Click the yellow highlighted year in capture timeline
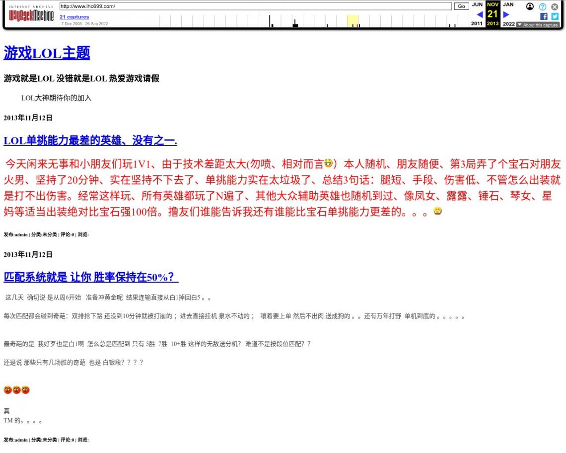Screen dimensions: 566x453 tap(353, 21)
